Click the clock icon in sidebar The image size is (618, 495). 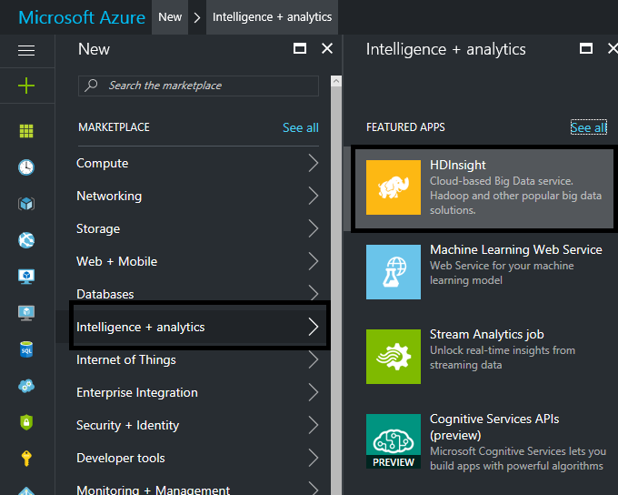(x=26, y=167)
